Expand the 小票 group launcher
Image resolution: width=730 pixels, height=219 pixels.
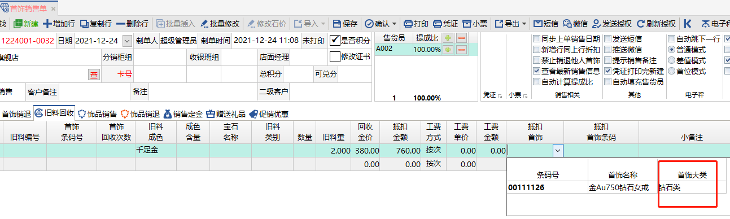(526, 96)
